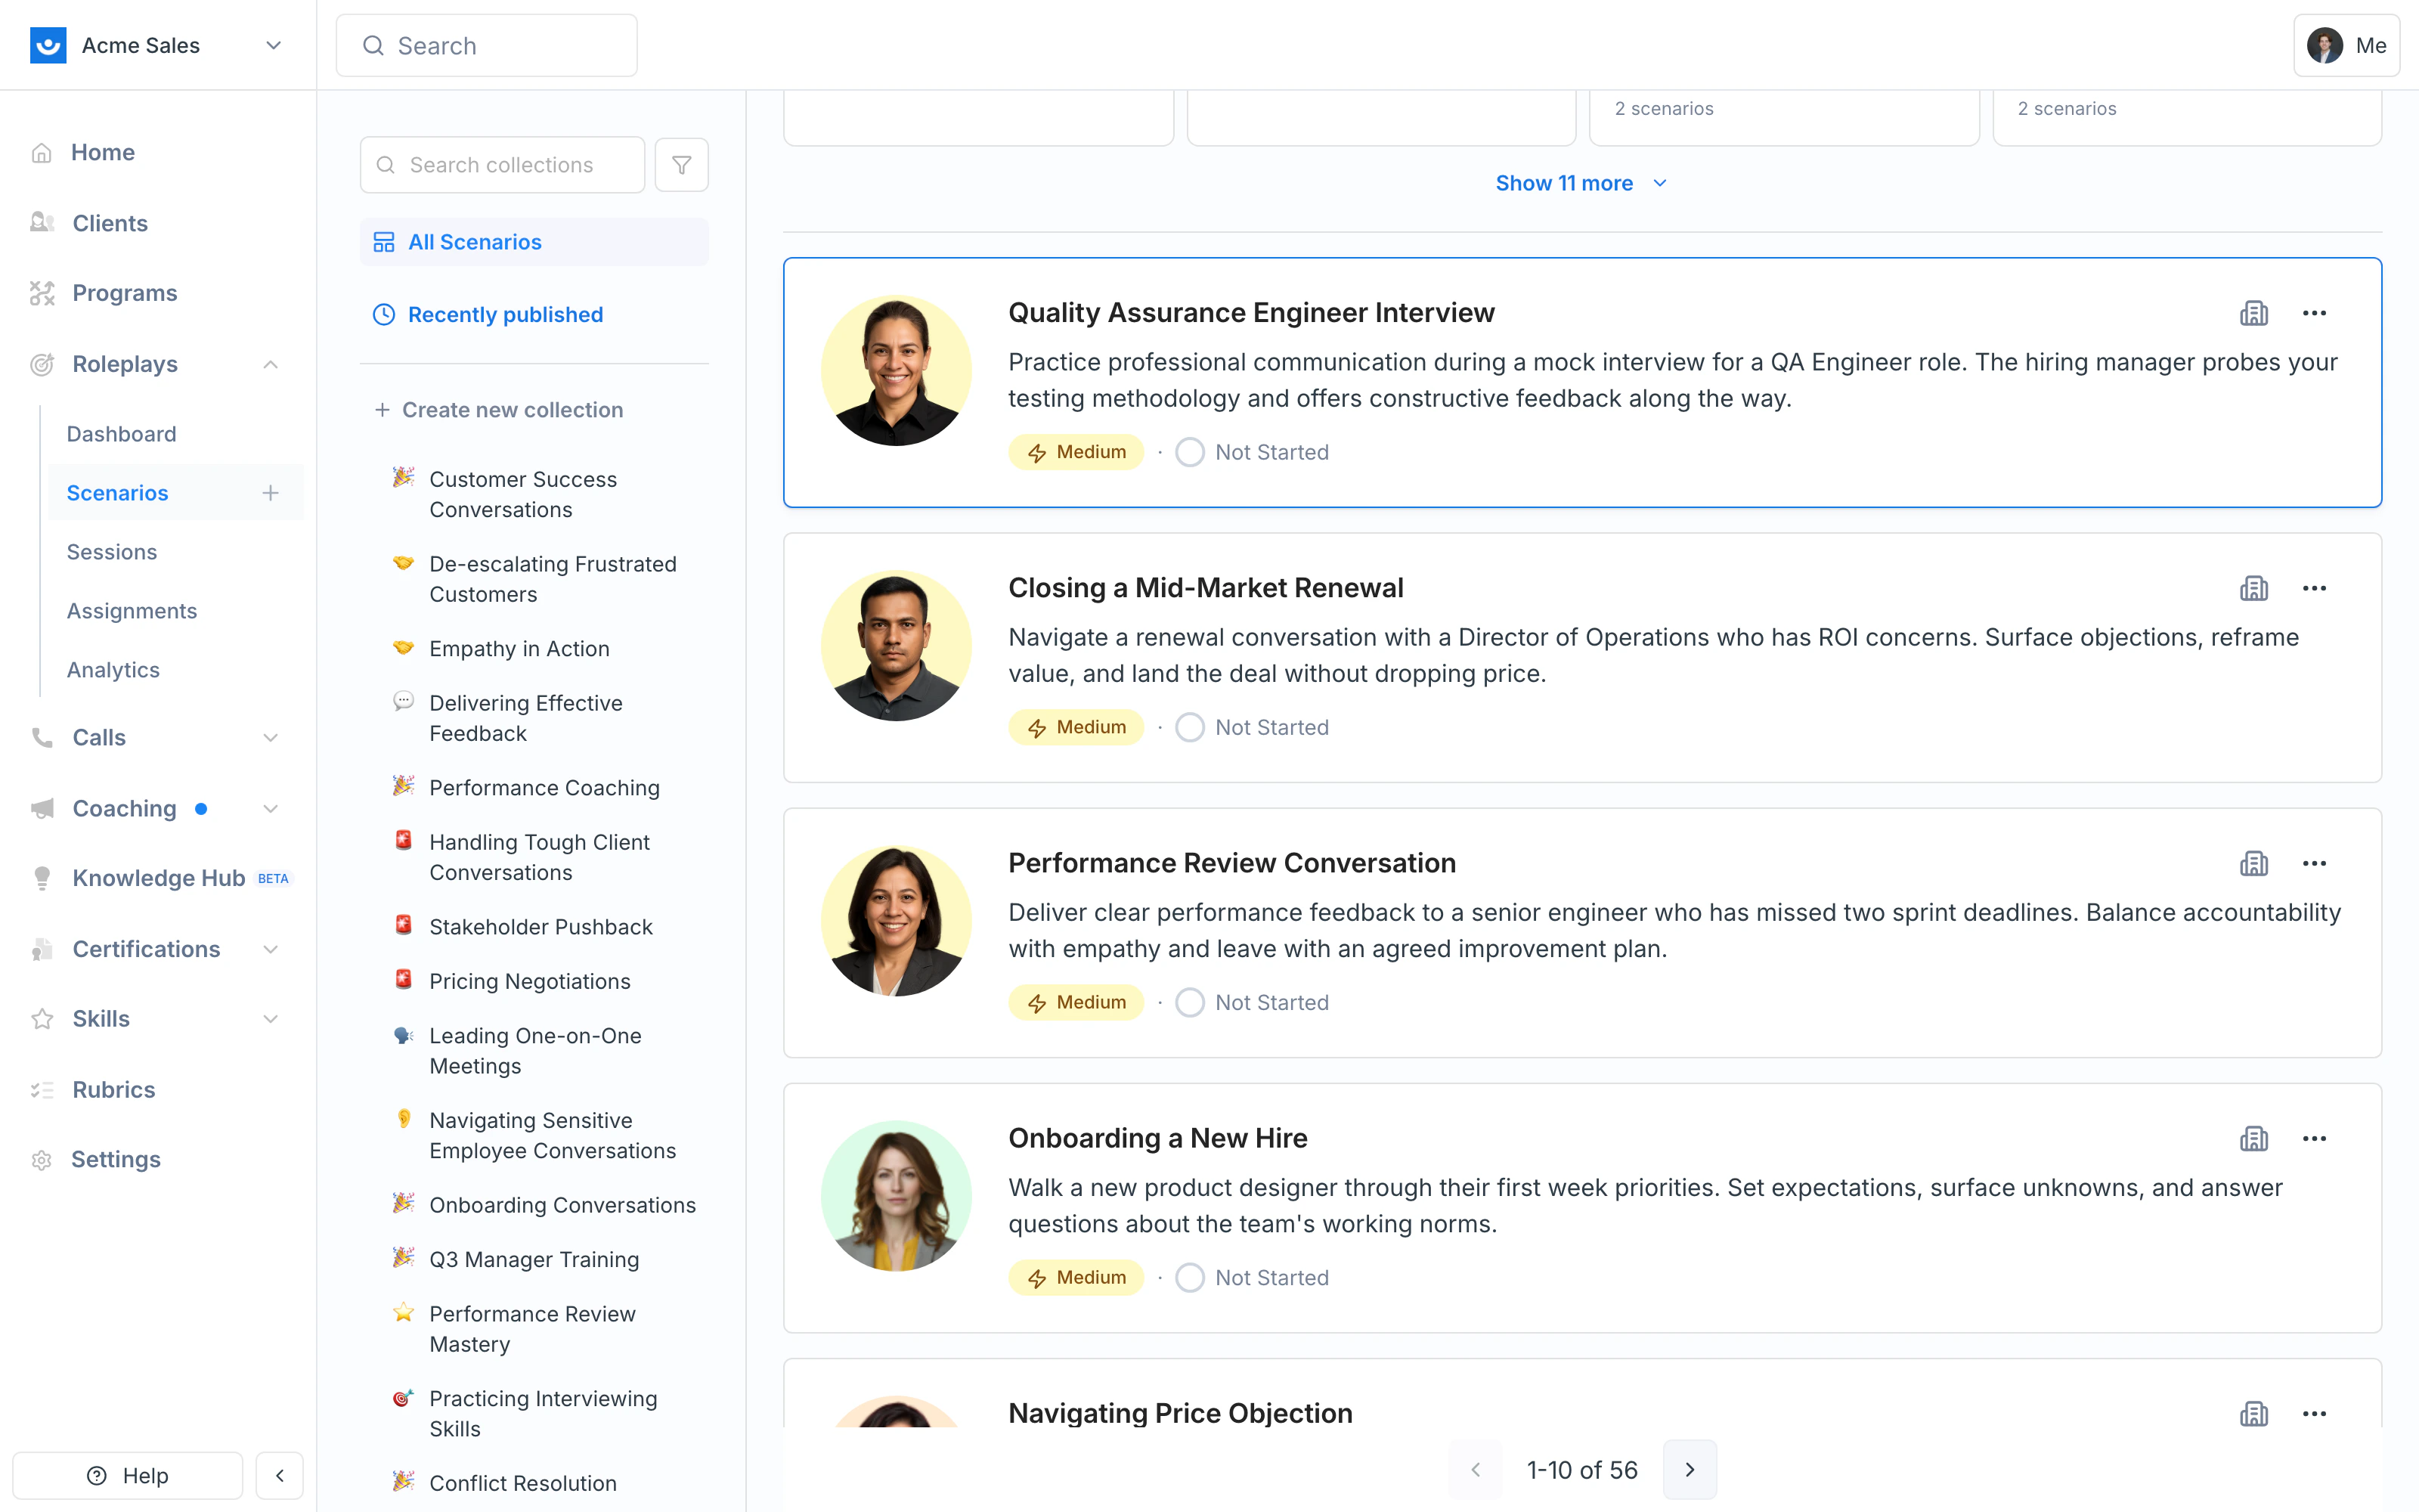Expand the Calls section chevron

(x=270, y=738)
